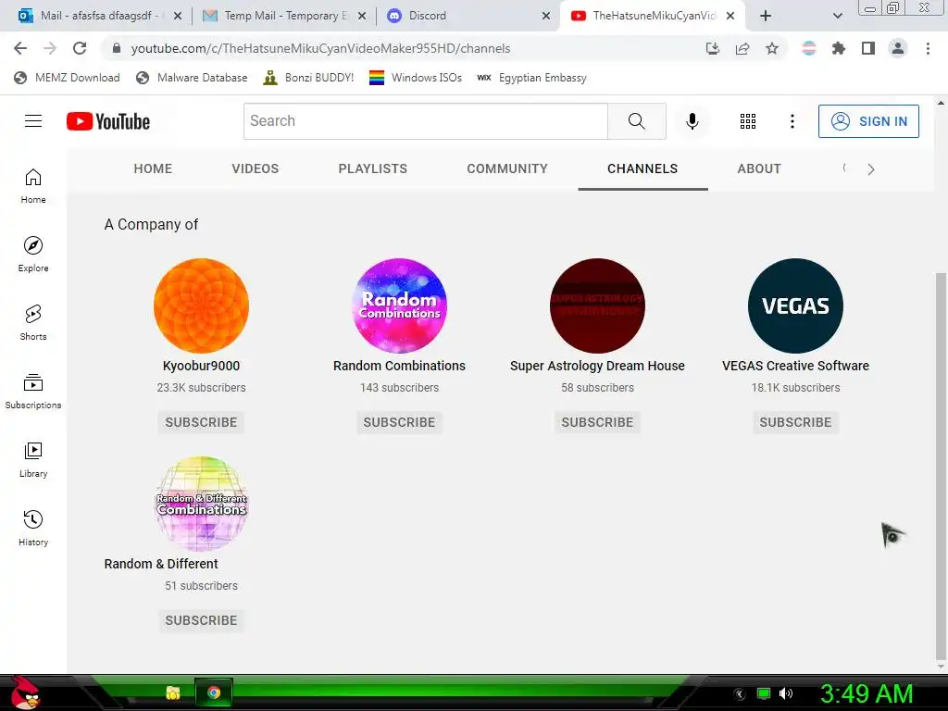
Task: Open Library in the sidebar
Action: (x=33, y=460)
